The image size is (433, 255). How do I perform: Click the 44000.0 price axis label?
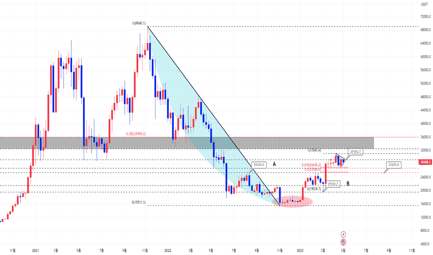point(425,110)
